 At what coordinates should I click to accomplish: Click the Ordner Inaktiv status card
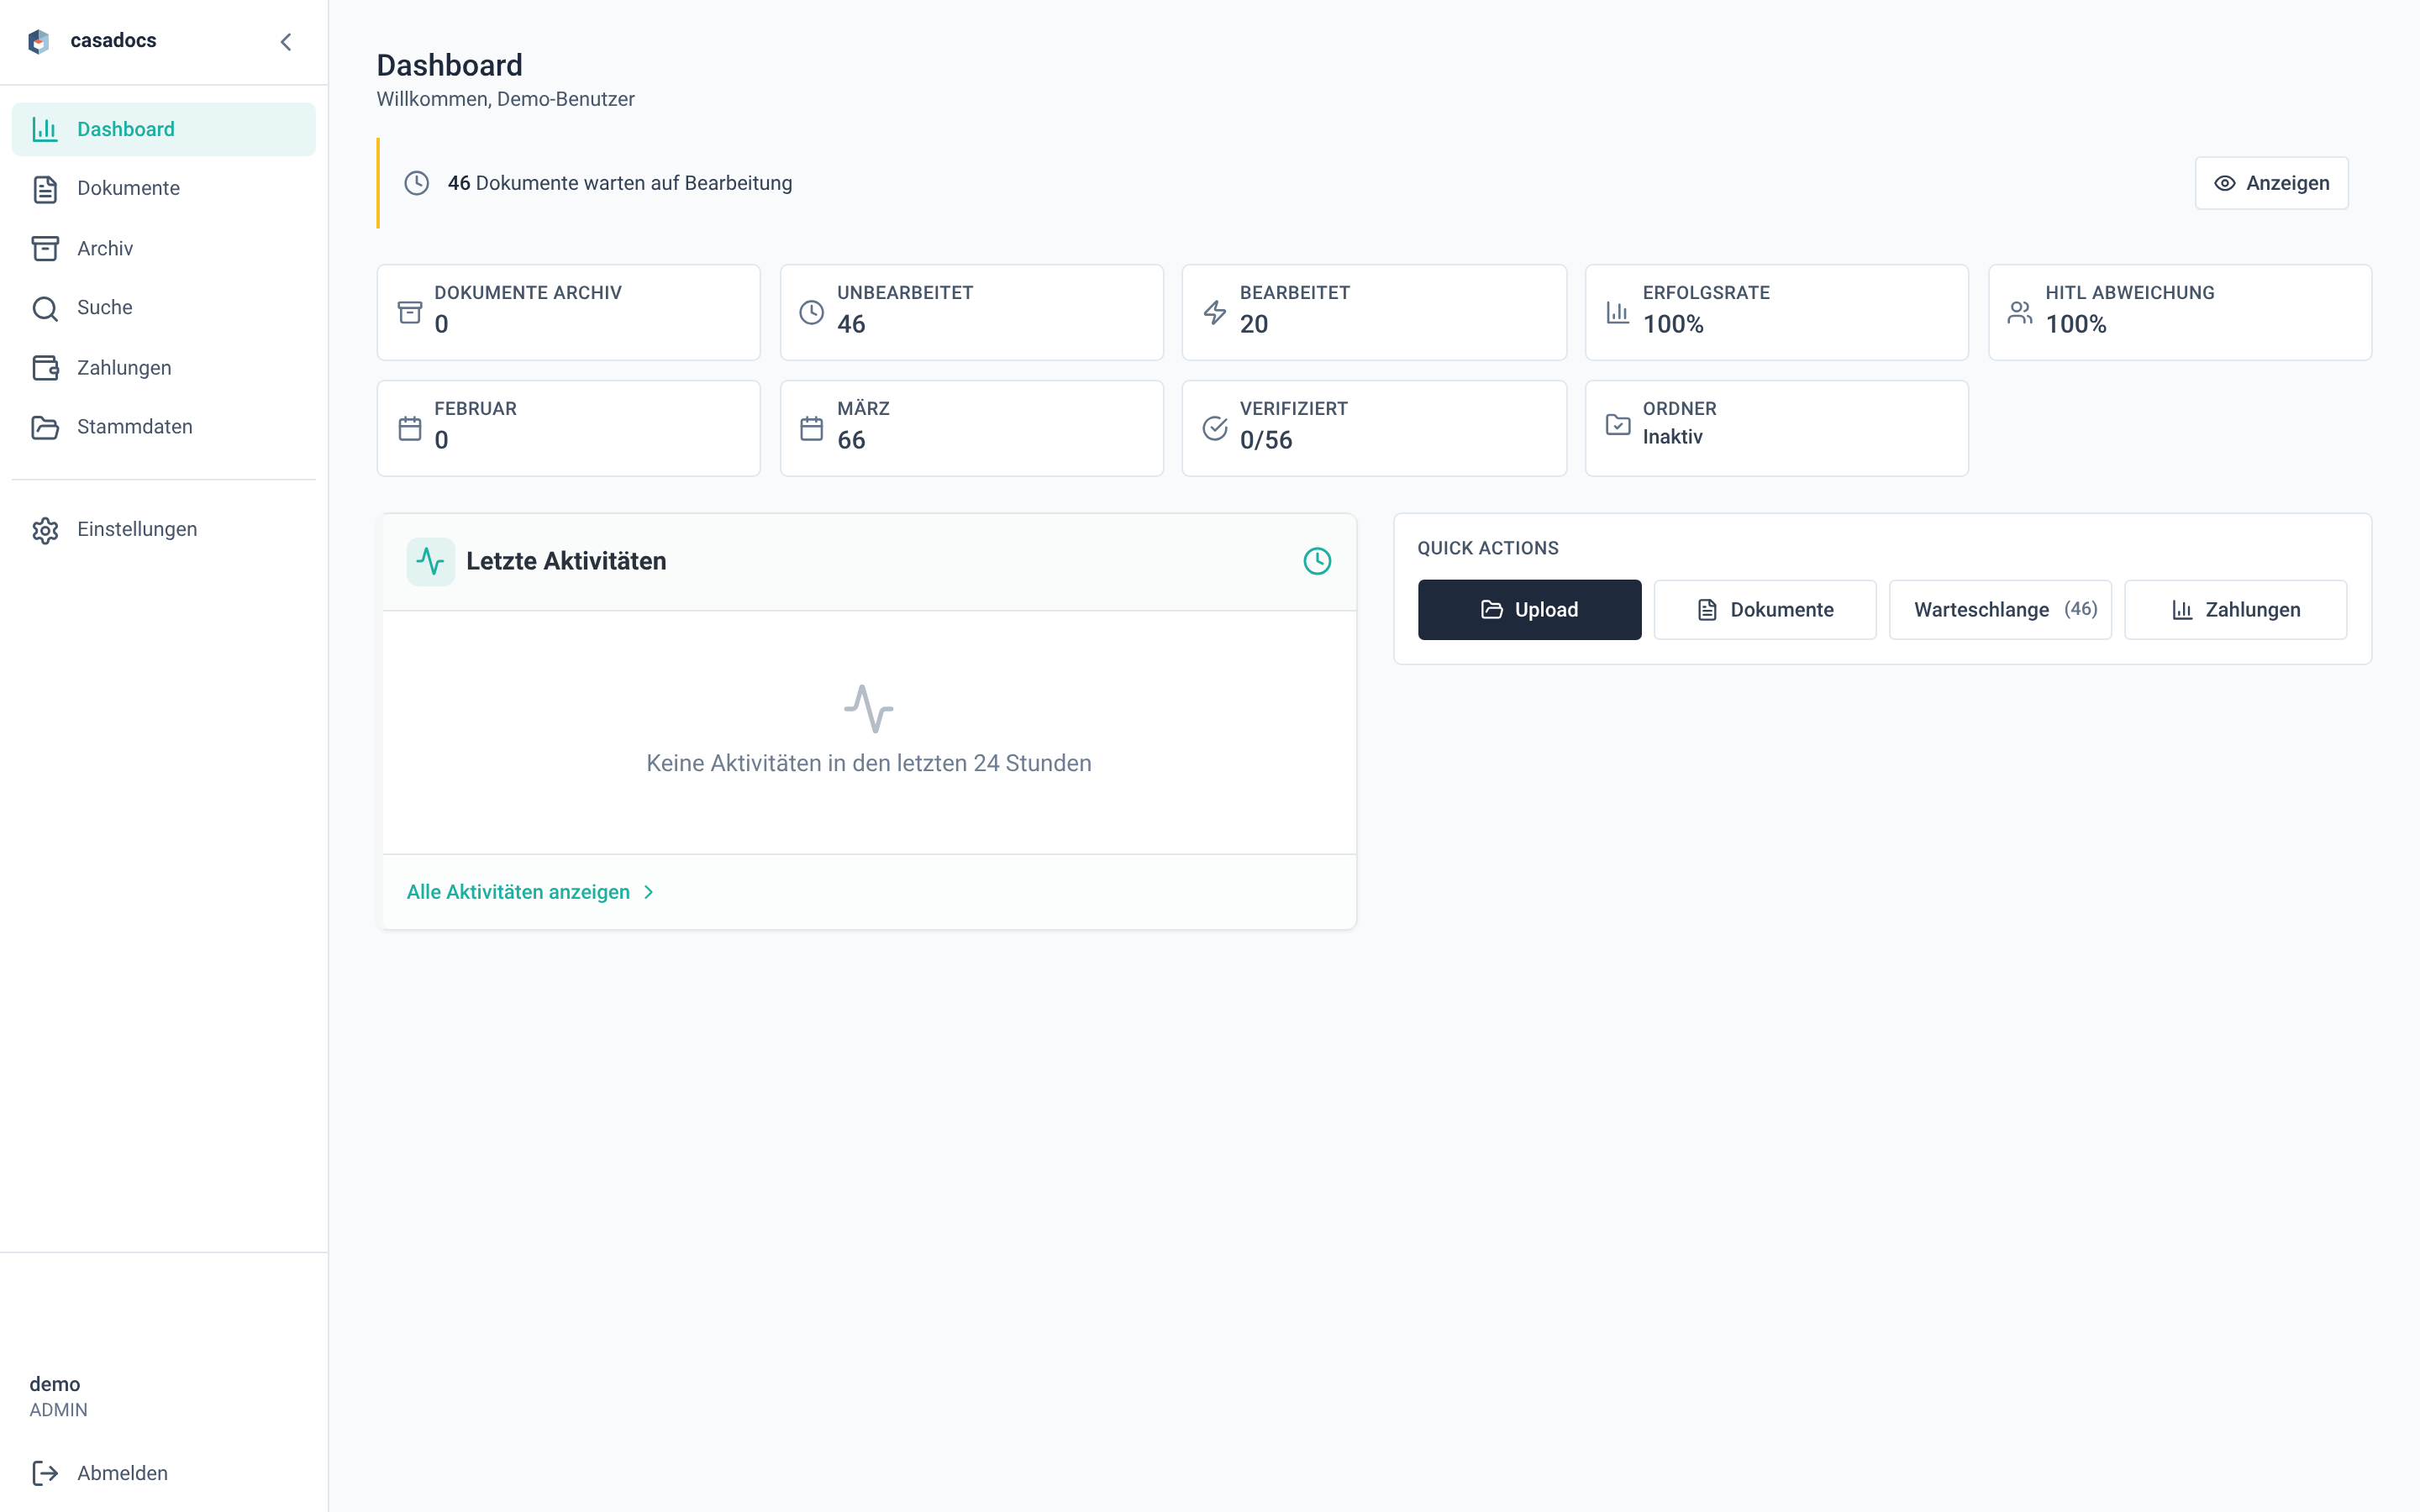coord(1776,427)
